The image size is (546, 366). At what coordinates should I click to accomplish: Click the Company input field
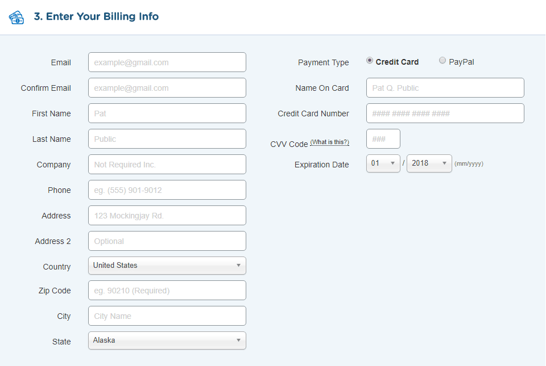pyautogui.click(x=167, y=164)
